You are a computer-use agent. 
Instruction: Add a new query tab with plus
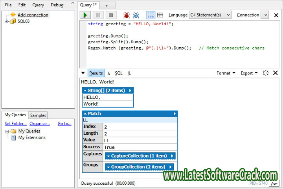coord(107,6)
